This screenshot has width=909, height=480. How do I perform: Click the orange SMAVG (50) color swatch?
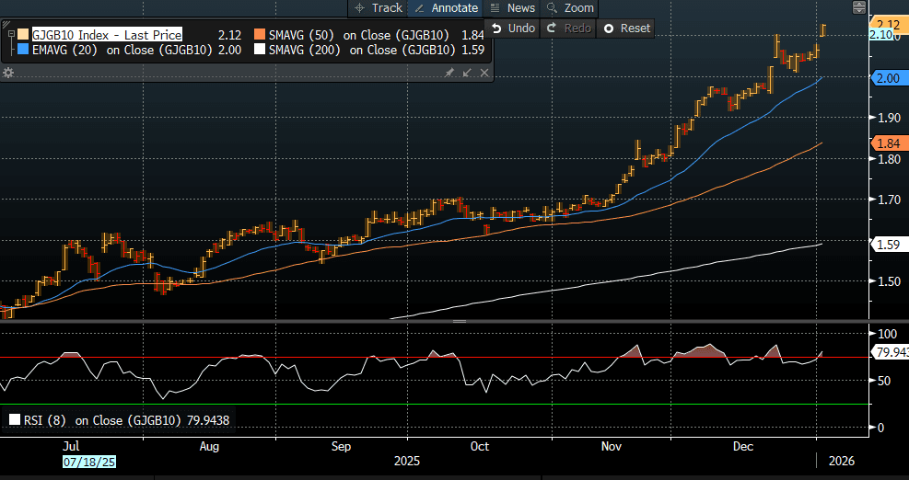pyautogui.click(x=259, y=35)
